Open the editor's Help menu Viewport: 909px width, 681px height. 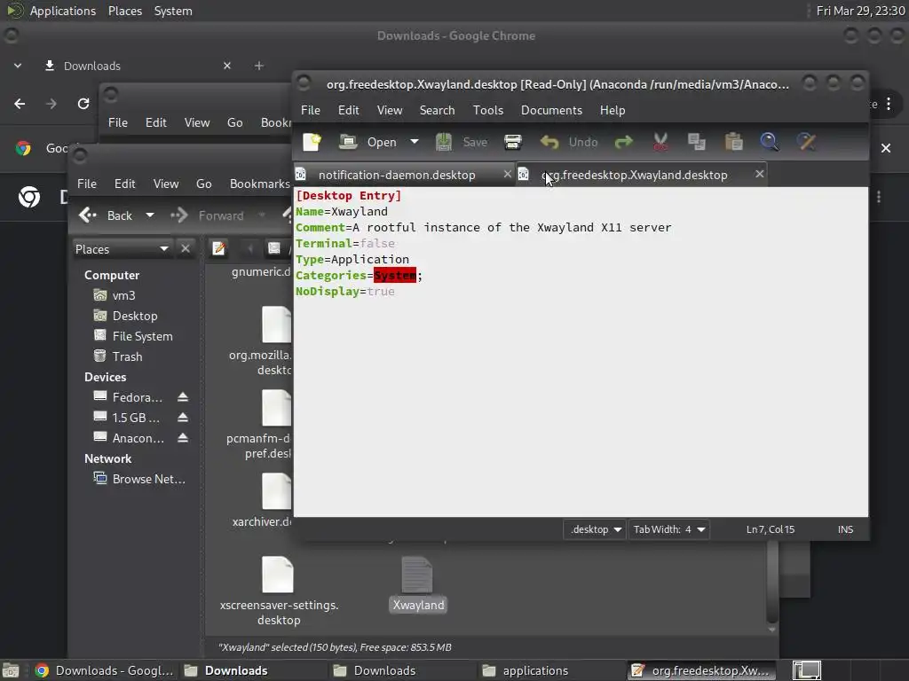(x=613, y=110)
